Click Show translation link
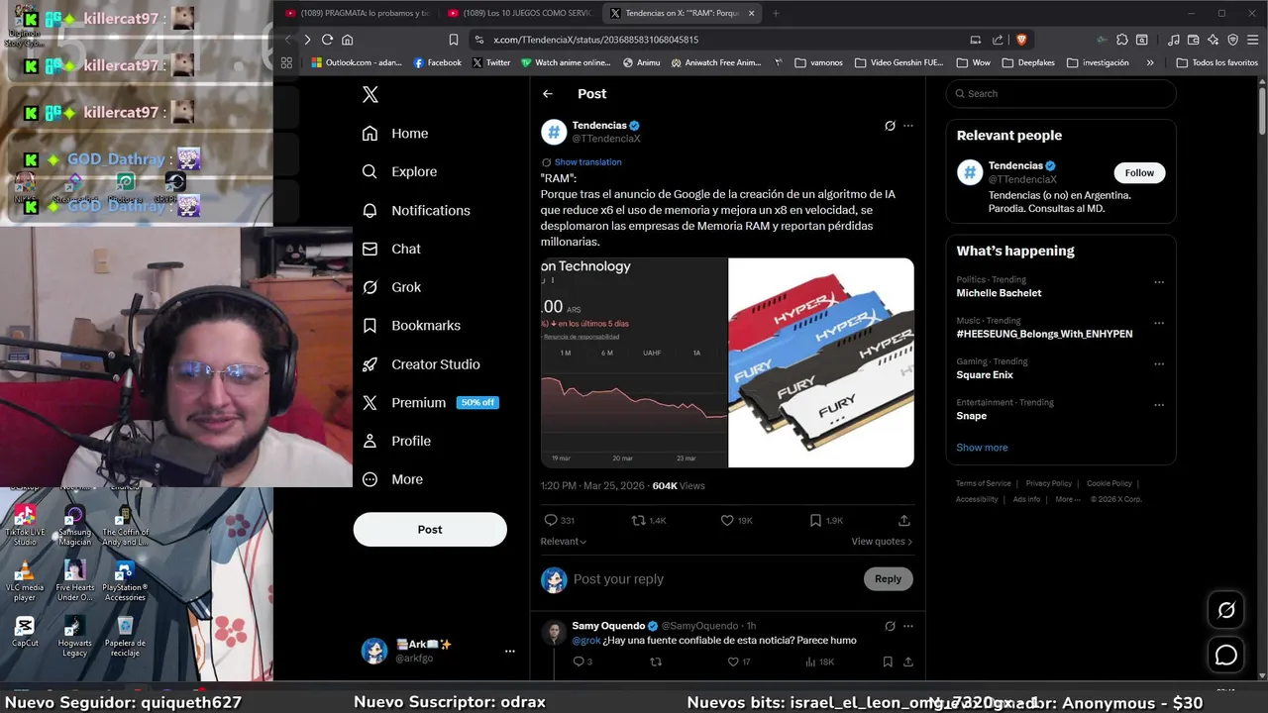1268x713 pixels. point(587,162)
